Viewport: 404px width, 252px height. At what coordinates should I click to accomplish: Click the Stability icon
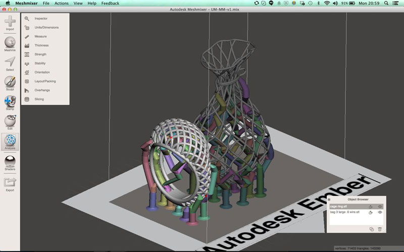[27, 64]
